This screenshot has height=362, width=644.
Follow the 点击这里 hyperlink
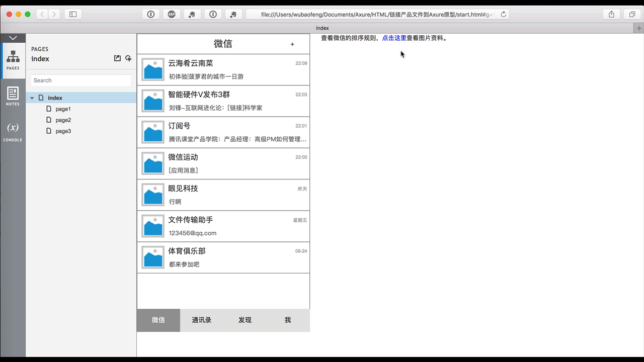(x=394, y=38)
